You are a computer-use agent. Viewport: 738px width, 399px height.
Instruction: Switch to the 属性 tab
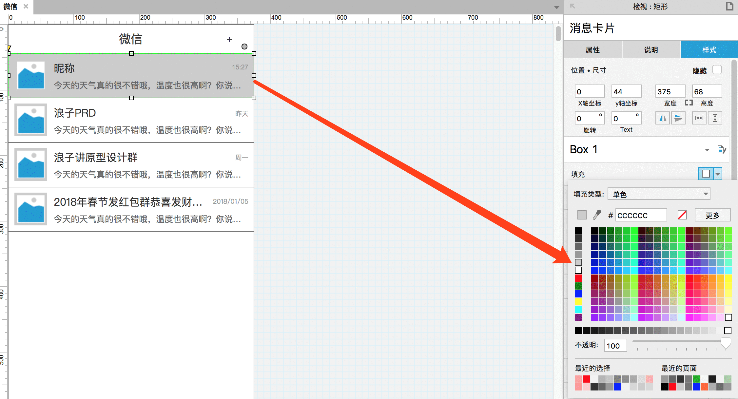click(x=592, y=50)
